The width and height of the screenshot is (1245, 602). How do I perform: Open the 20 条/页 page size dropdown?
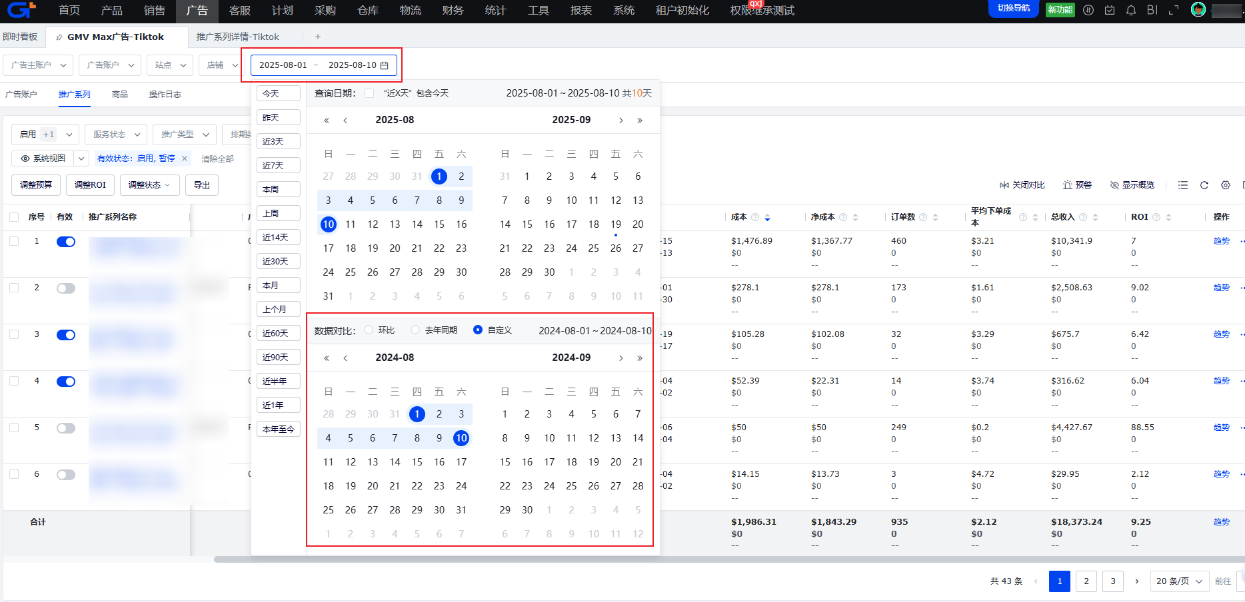coord(1180,581)
